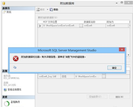Click the 删除(M) button

point(120,97)
